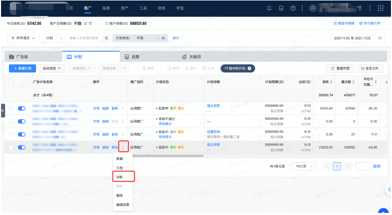Switch to the 创意 tab
This screenshot has width=392, height=215.
(x=134, y=56)
